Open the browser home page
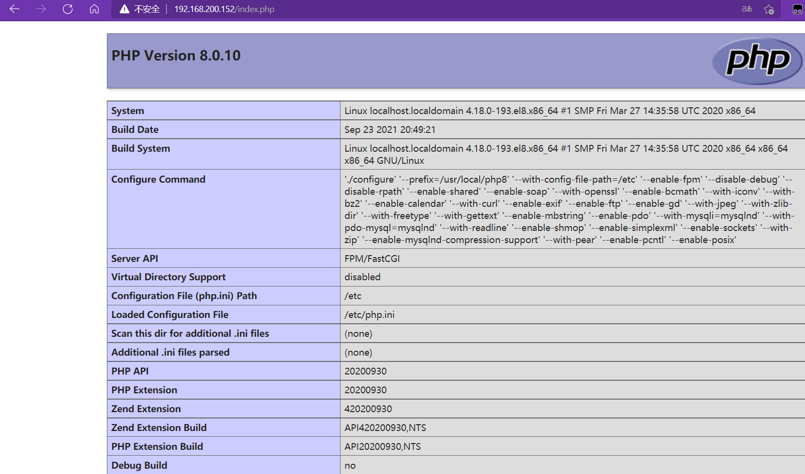805x474 pixels. [x=94, y=9]
